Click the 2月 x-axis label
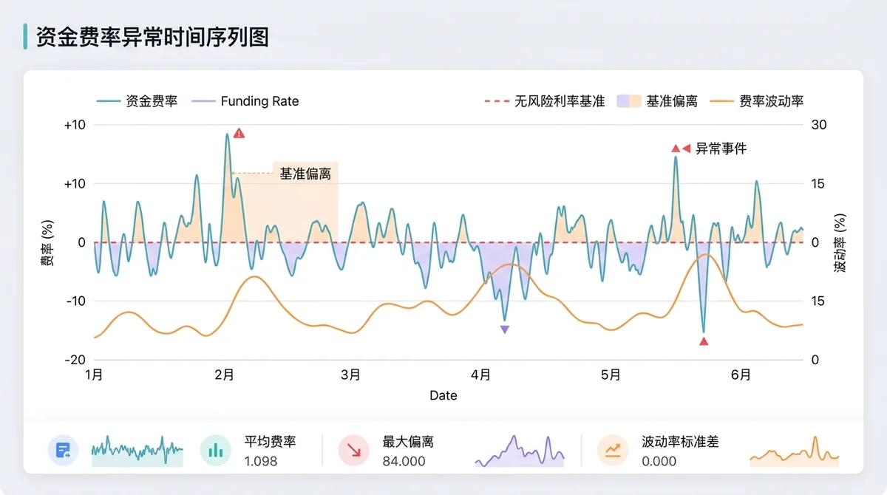This screenshot has width=887, height=495. coord(224,375)
